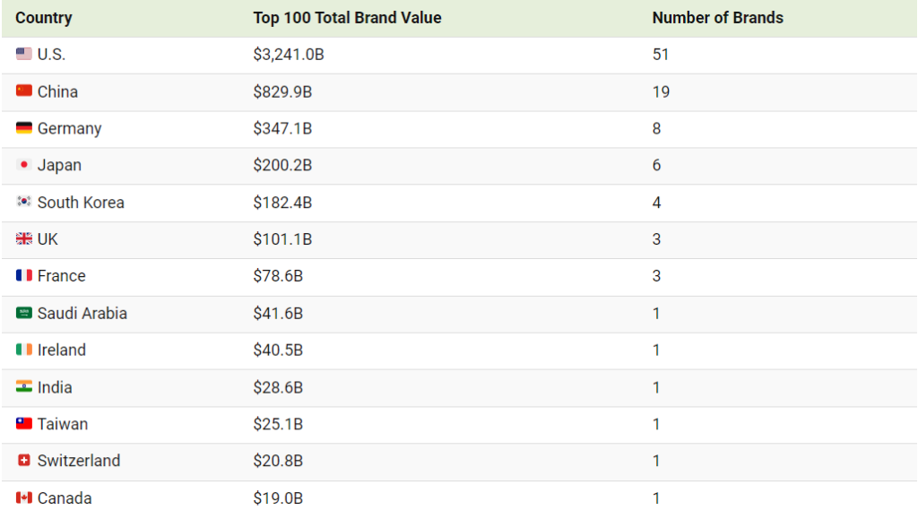Click the Saudi Arabia $41.6B value

[278, 314]
